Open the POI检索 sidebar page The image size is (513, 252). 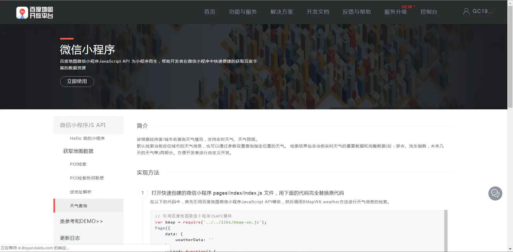click(78, 164)
